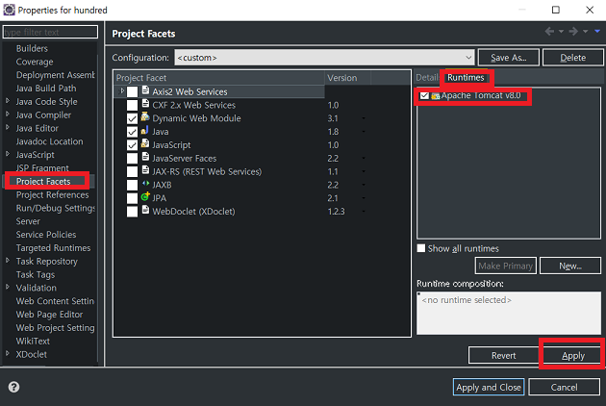
Task: Expand the Axis2 Web Services row
Action: point(122,90)
